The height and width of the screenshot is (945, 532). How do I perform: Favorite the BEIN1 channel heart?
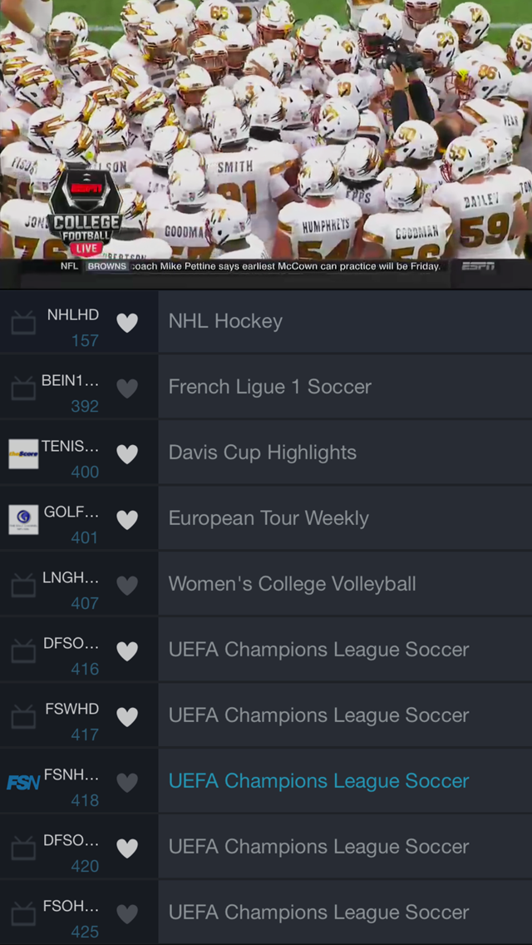pos(127,388)
